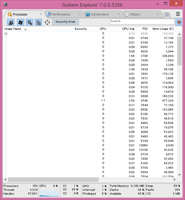The width and height of the screenshot is (185, 200).
Task: Click the vertical scrollbar down arrow
Action: 179,175
